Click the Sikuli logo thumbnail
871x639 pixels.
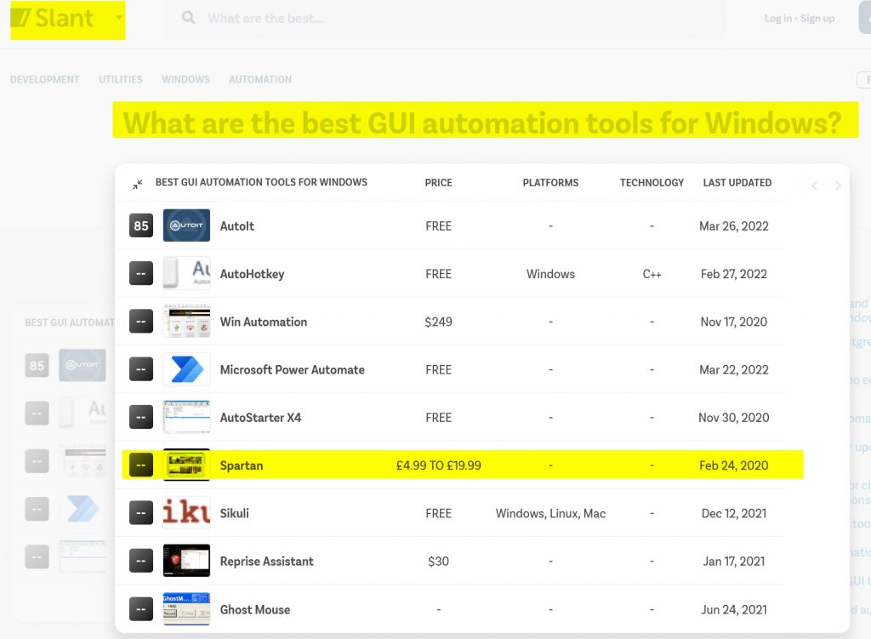[x=186, y=513]
